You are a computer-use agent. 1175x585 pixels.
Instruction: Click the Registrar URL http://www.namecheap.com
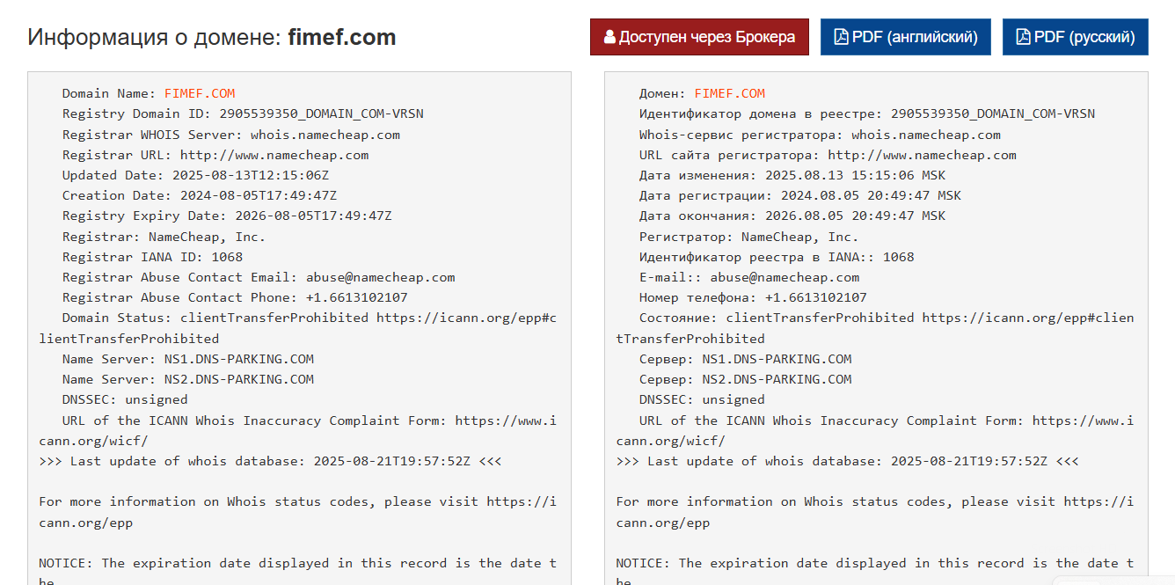click(x=274, y=155)
